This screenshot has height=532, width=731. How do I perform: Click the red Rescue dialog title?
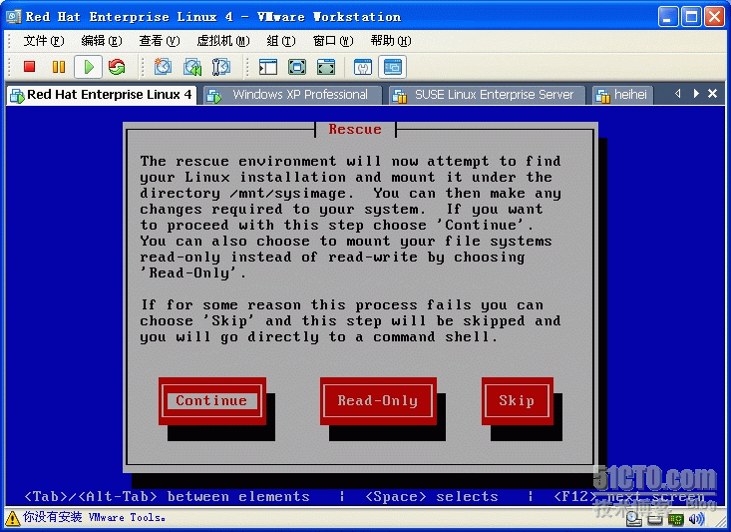click(355, 130)
